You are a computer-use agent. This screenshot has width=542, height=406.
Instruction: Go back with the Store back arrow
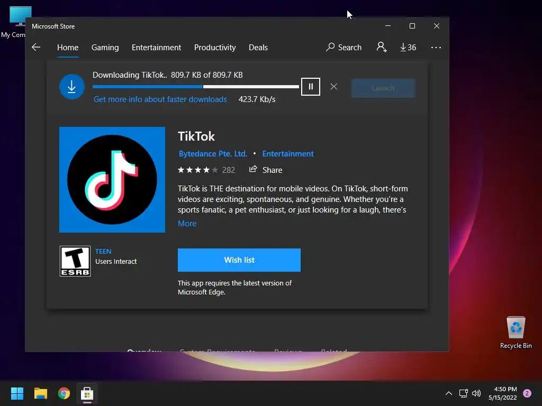(36, 47)
